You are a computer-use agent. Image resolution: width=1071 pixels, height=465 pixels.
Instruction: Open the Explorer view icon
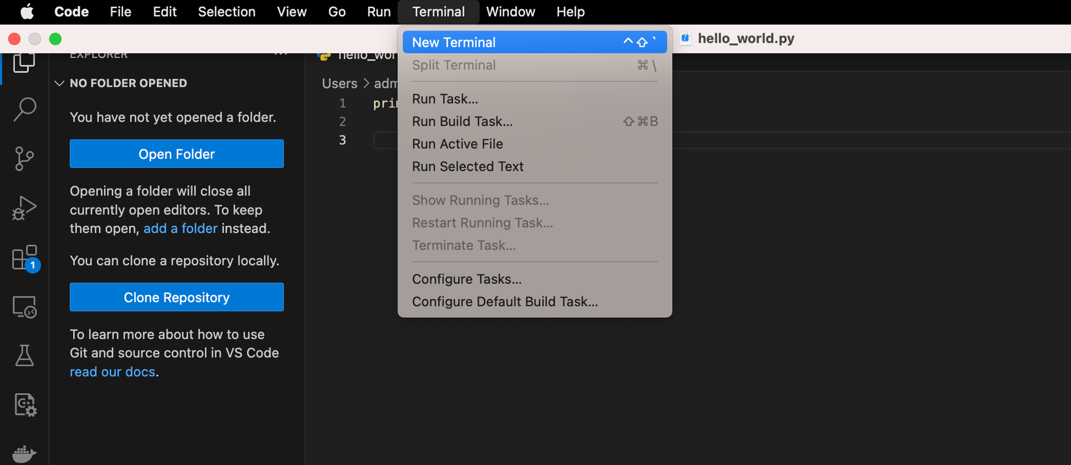pyautogui.click(x=24, y=62)
